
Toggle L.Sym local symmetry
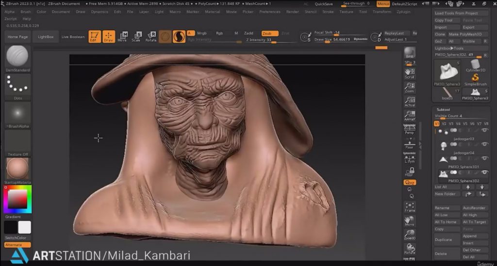[x=410, y=158]
